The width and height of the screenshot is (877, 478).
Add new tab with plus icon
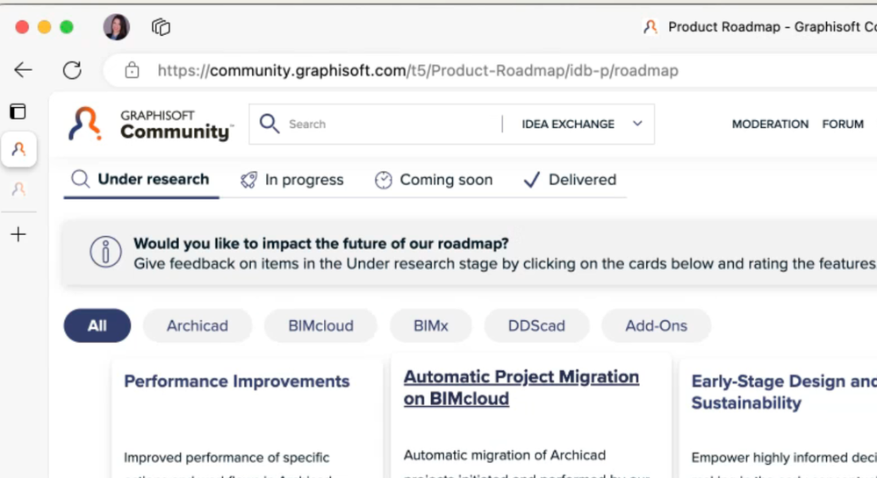point(18,233)
